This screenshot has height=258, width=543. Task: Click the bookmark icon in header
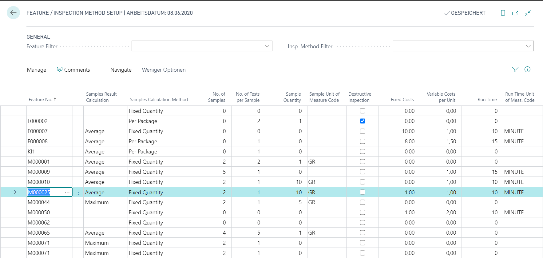tap(503, 13)
